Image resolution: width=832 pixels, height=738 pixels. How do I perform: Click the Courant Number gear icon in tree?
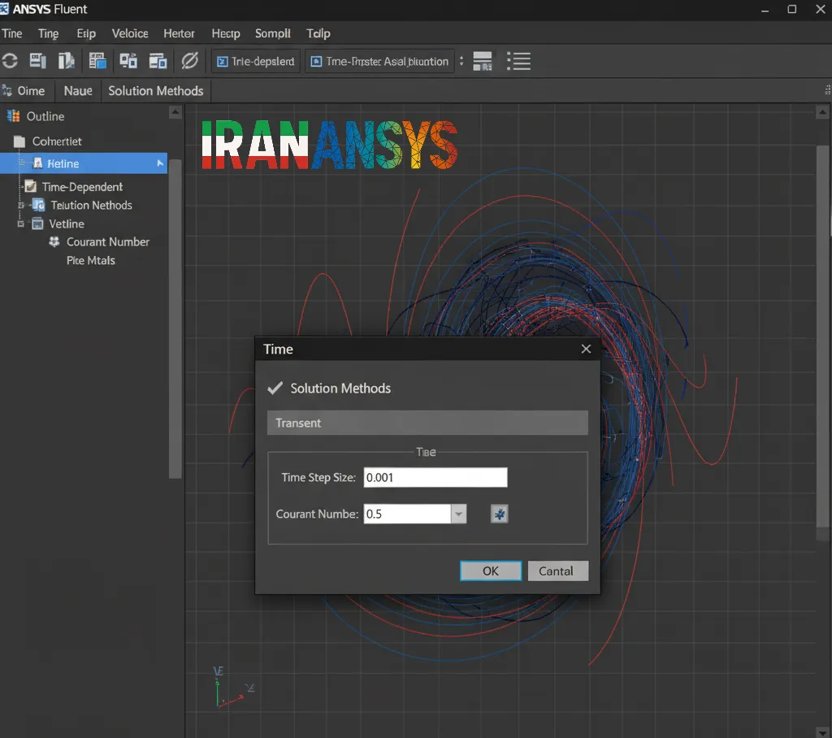pos(54,241)
